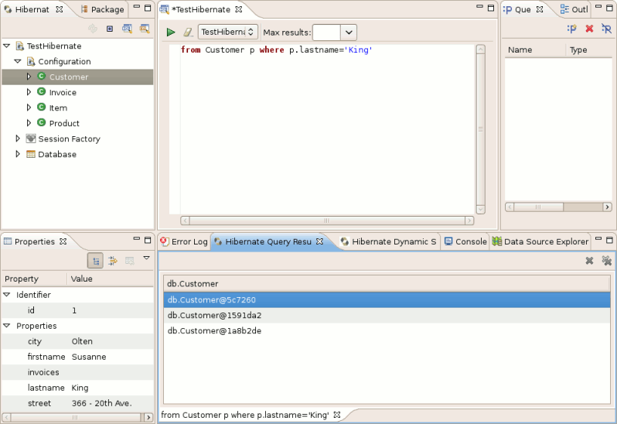Image resolution: width=617 pixels, height=424 pixels.
Task: Click the HQL editor icon in the Hibernate Configurations toolbar
Action: 127,29
